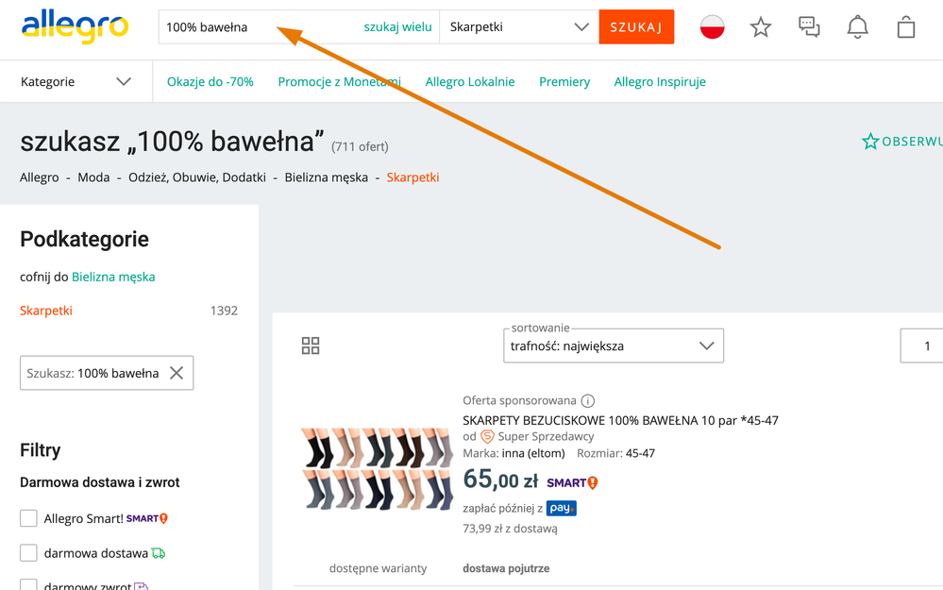Expand the Kategorie dropdown menu
Screen dimensions: 943x590
76,82
